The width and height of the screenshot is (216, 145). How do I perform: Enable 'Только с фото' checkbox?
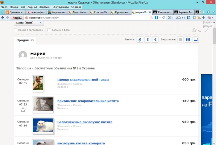coord(49,30)
